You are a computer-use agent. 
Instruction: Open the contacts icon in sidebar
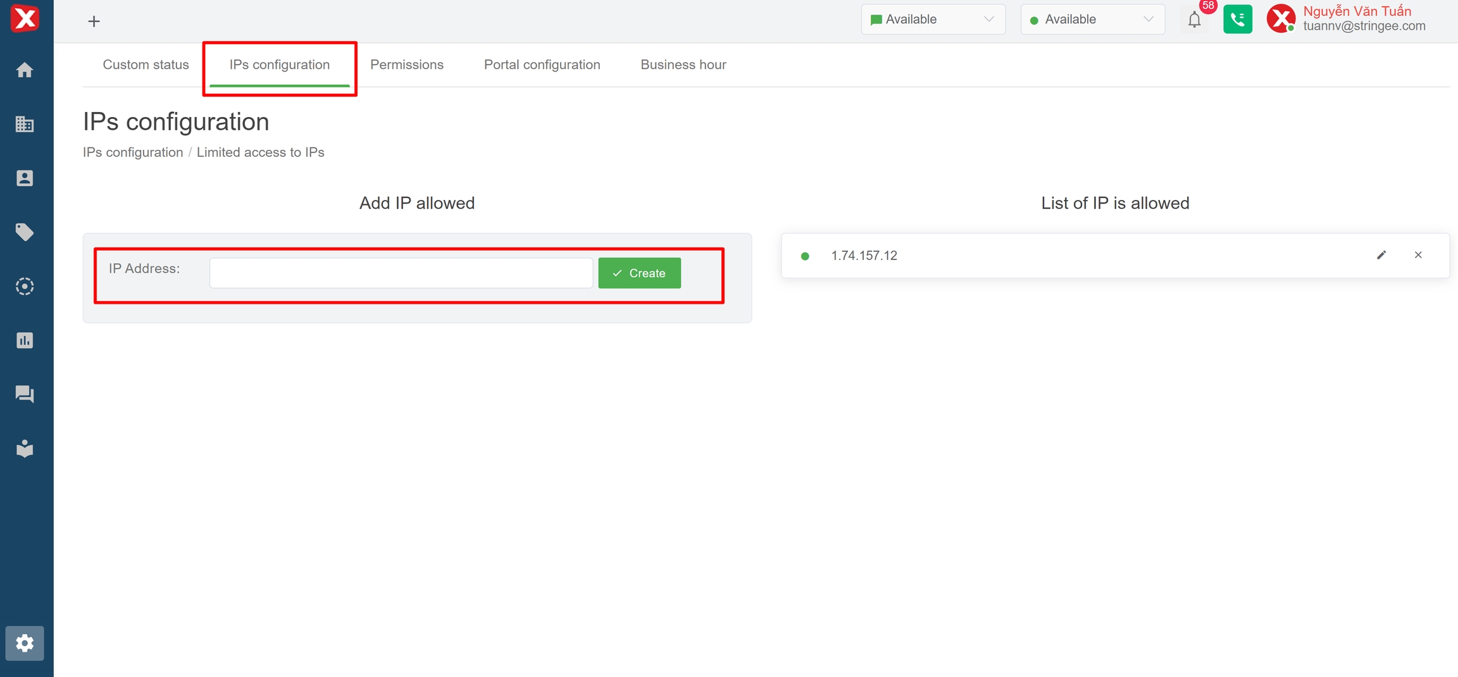tap(25, 178)
